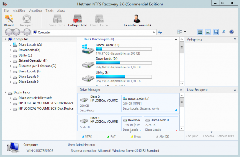The height and width of the screenshot is (157, 240).
Task: Open the Aiuto menu
Action: pos(61,11)
